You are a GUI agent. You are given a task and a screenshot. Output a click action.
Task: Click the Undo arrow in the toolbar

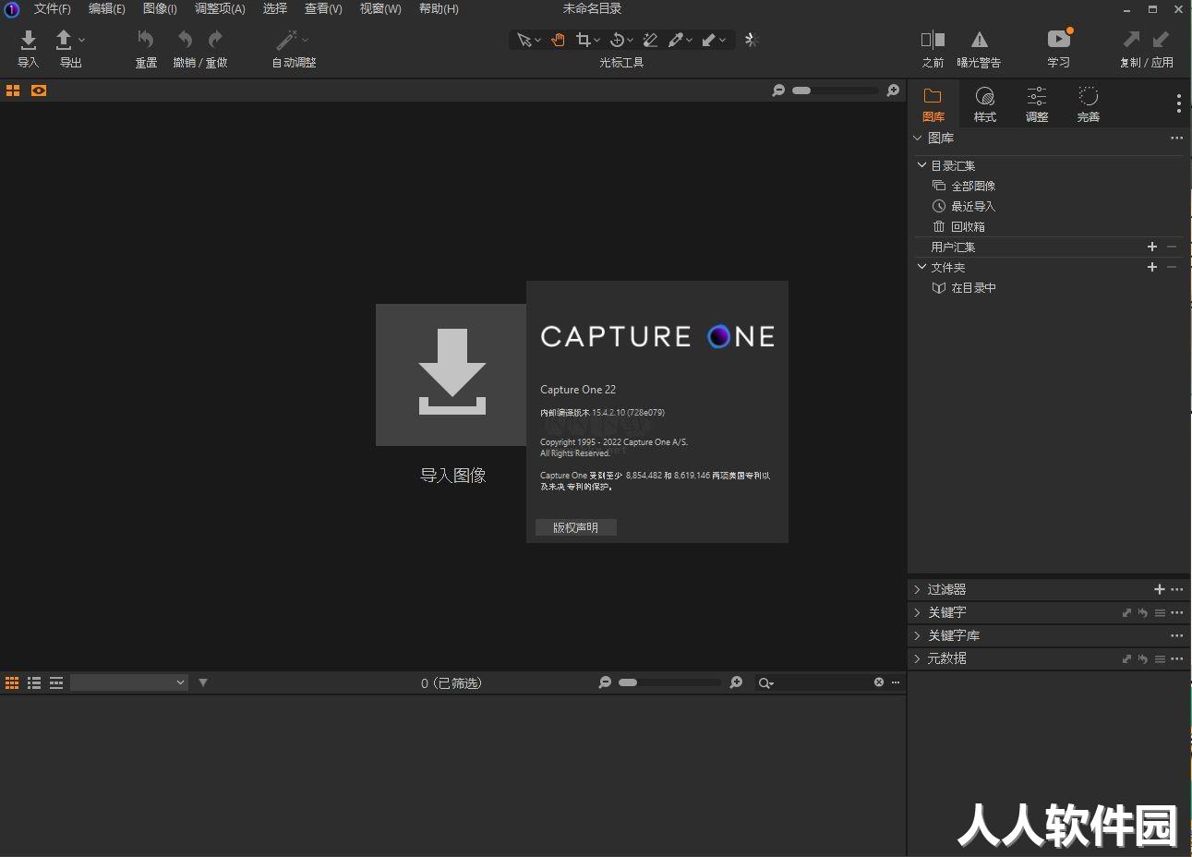[185, 39]
